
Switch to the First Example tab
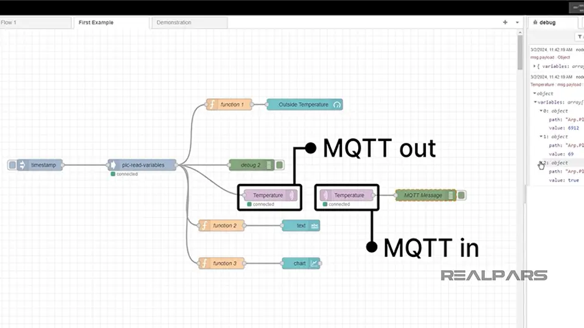111,22
